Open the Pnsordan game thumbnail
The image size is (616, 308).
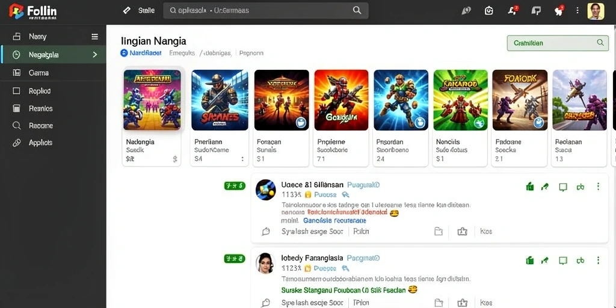pyautogui.click(x=401, y=100)
